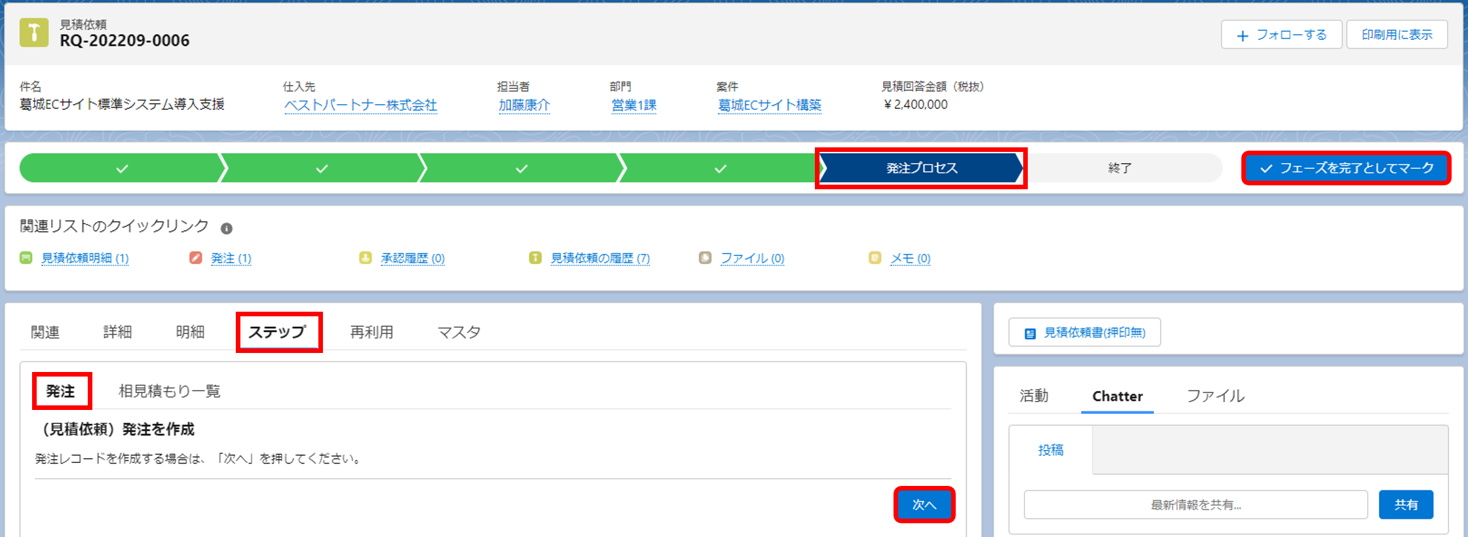Open department 営業1課 link
This screenshot has width=1468, height=537.
pos(634,105)
